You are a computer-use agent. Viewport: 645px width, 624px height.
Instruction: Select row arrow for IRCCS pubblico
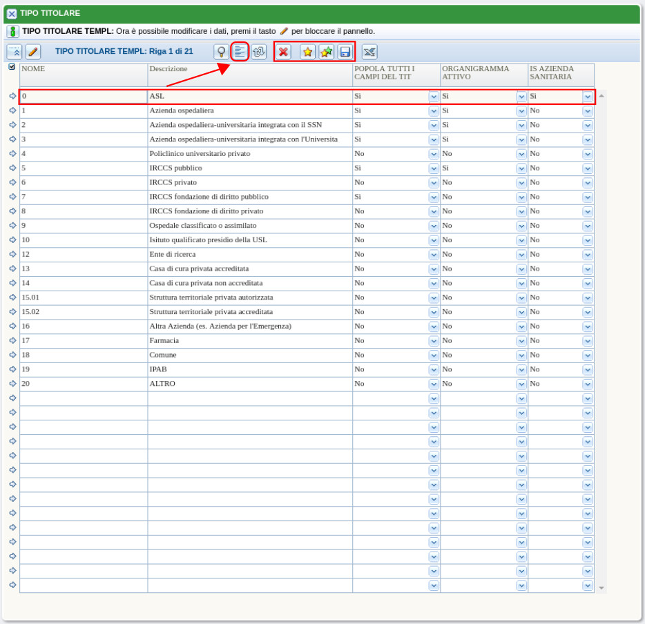[12, 168]
